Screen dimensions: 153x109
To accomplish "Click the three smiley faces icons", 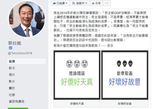I will pyautogui.click(x=77, y=64).
